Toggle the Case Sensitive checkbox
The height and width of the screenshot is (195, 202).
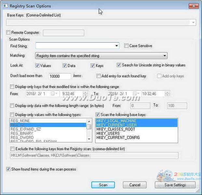pyautogui.click(x=126, y=46)
